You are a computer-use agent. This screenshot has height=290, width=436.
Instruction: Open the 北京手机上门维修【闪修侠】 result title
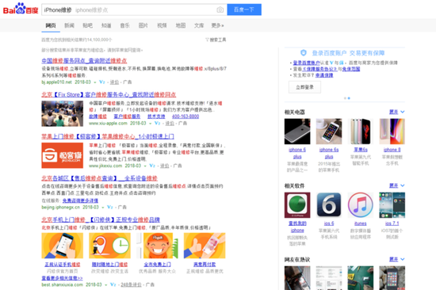[x=101, y=219]
